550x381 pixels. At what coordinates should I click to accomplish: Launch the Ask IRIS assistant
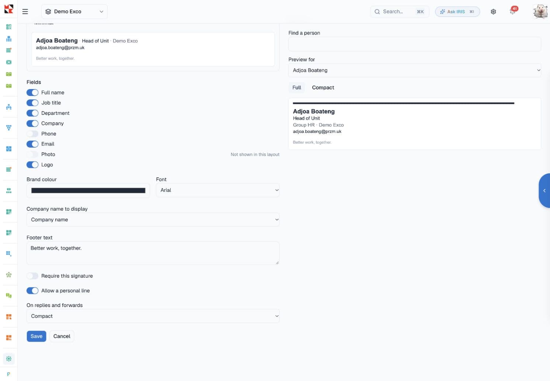coord(457,11)
